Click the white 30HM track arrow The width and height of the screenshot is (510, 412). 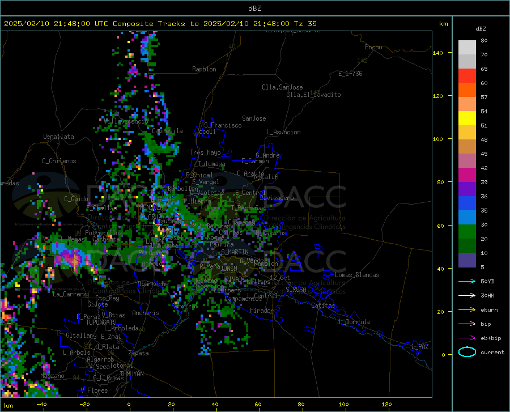[467, 296]
